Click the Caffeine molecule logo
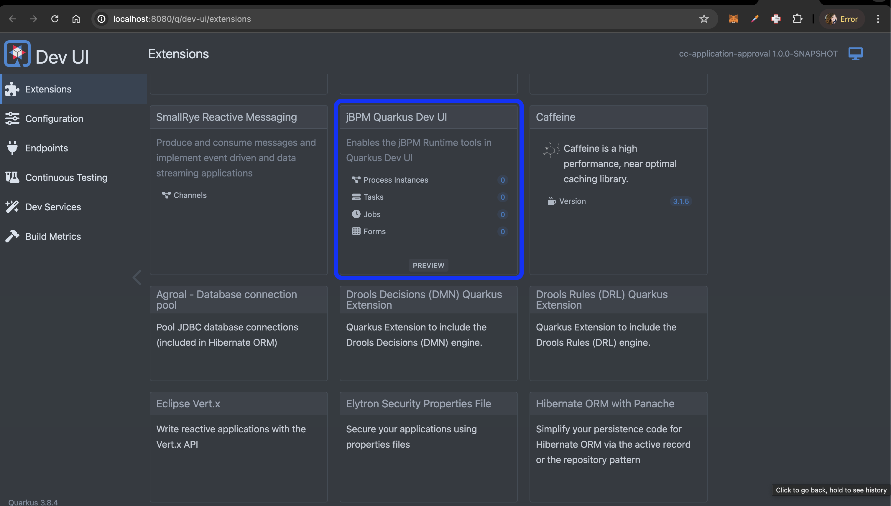This screenshot has height=506, width=891. (x=551, y=150)
